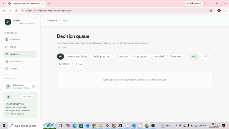Open Microsoft Store from taskbar

(x=81, y=126)
